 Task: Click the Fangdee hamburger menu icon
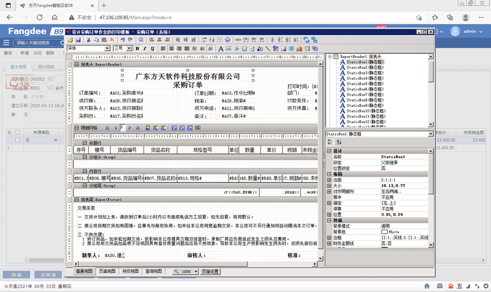pos(6,42)
